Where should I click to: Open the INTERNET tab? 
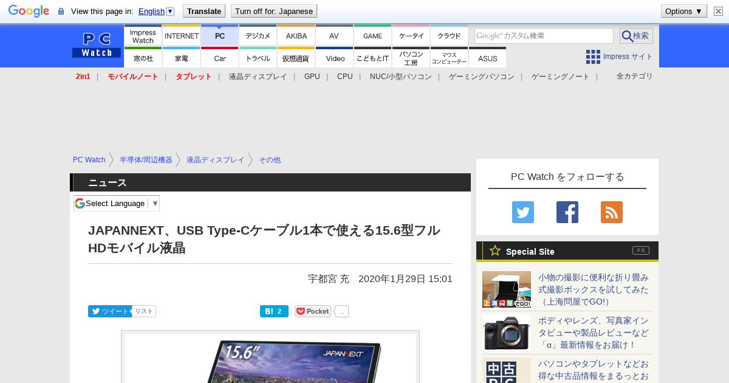tap(182, 35)
